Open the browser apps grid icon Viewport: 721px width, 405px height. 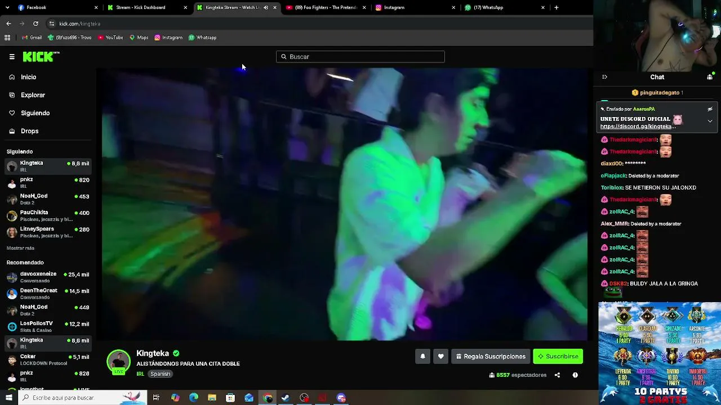pyautogui.click(x=7, y=38)
